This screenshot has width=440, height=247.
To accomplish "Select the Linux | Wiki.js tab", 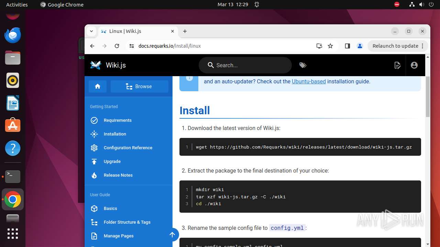I will (138, 31).
